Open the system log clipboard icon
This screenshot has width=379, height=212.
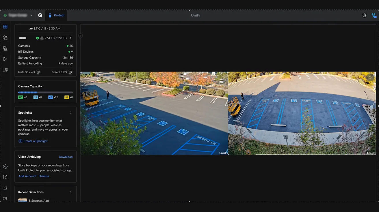(x=5, y=177)
